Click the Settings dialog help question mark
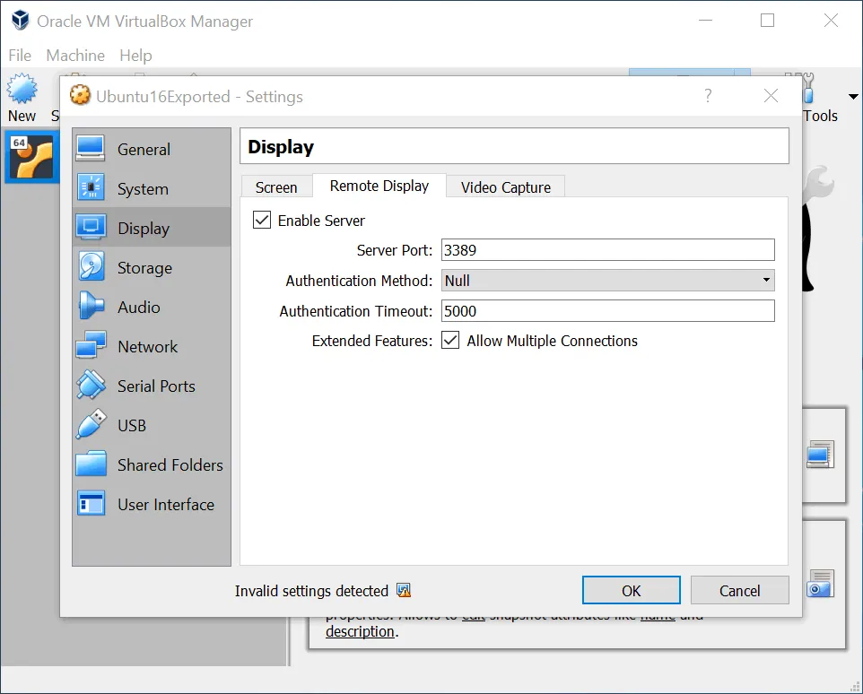The height and width of the screenshot is (694, 863). (x=708, y=96)
